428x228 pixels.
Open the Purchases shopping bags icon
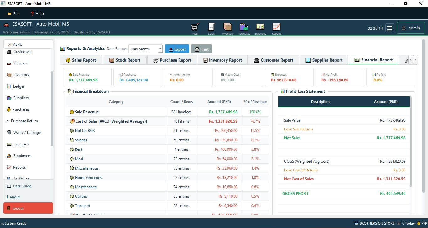(x=244, y=27)
